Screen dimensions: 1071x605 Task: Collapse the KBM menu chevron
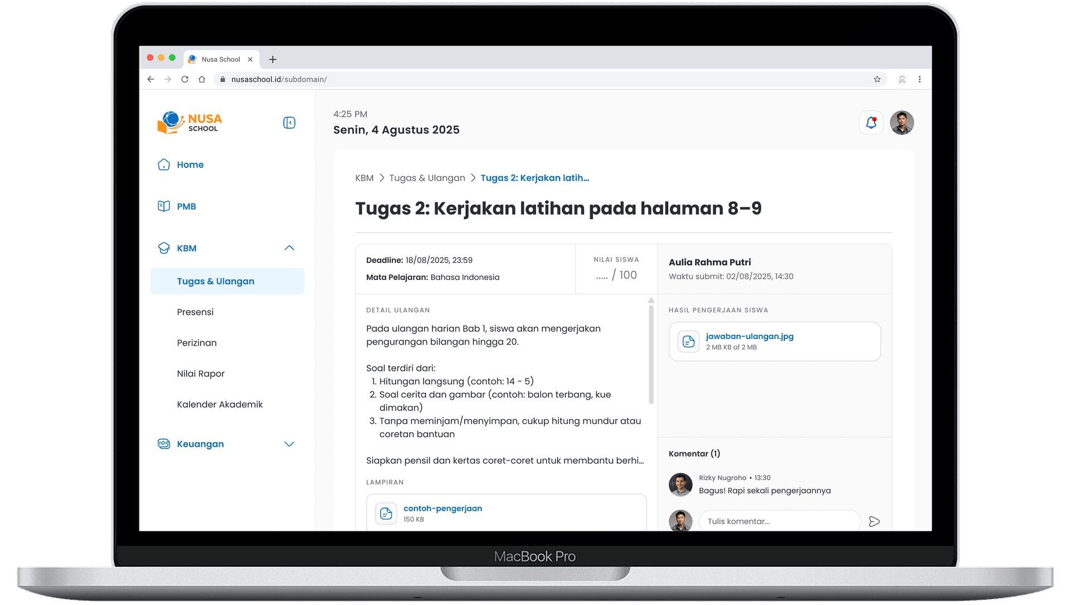point(289,248)
